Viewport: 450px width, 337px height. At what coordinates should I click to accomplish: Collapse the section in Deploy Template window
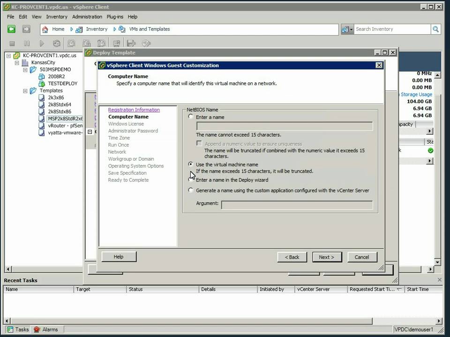click(90, 132)
